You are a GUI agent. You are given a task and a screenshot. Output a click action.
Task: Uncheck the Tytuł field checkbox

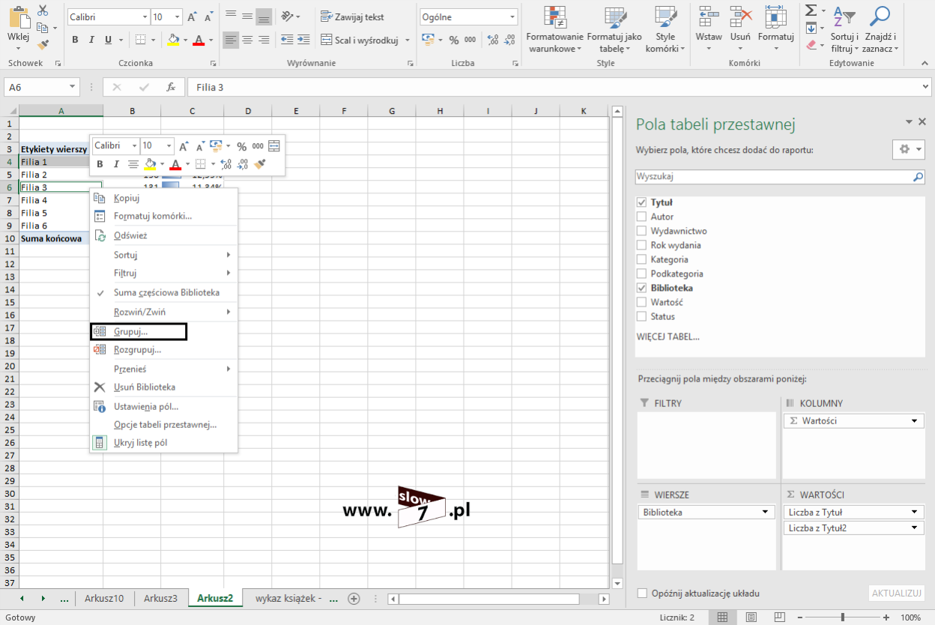click(x=641, y=202)
